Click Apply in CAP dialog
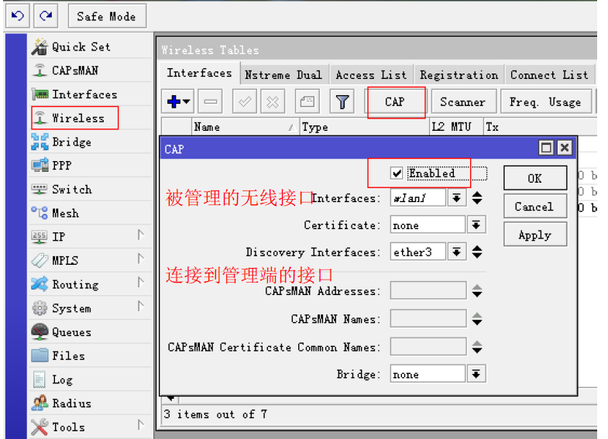The height and width of the screenshot is (439, 608). (535, 235)
